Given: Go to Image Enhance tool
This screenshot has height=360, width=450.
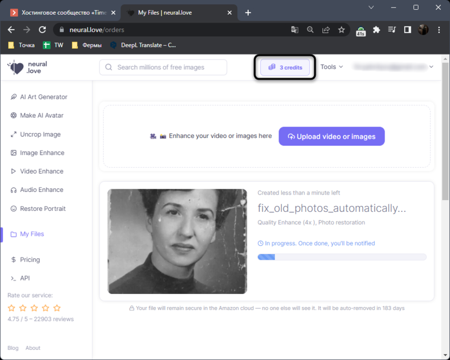Looking at the screenshot, I should (x=42, y=152).
